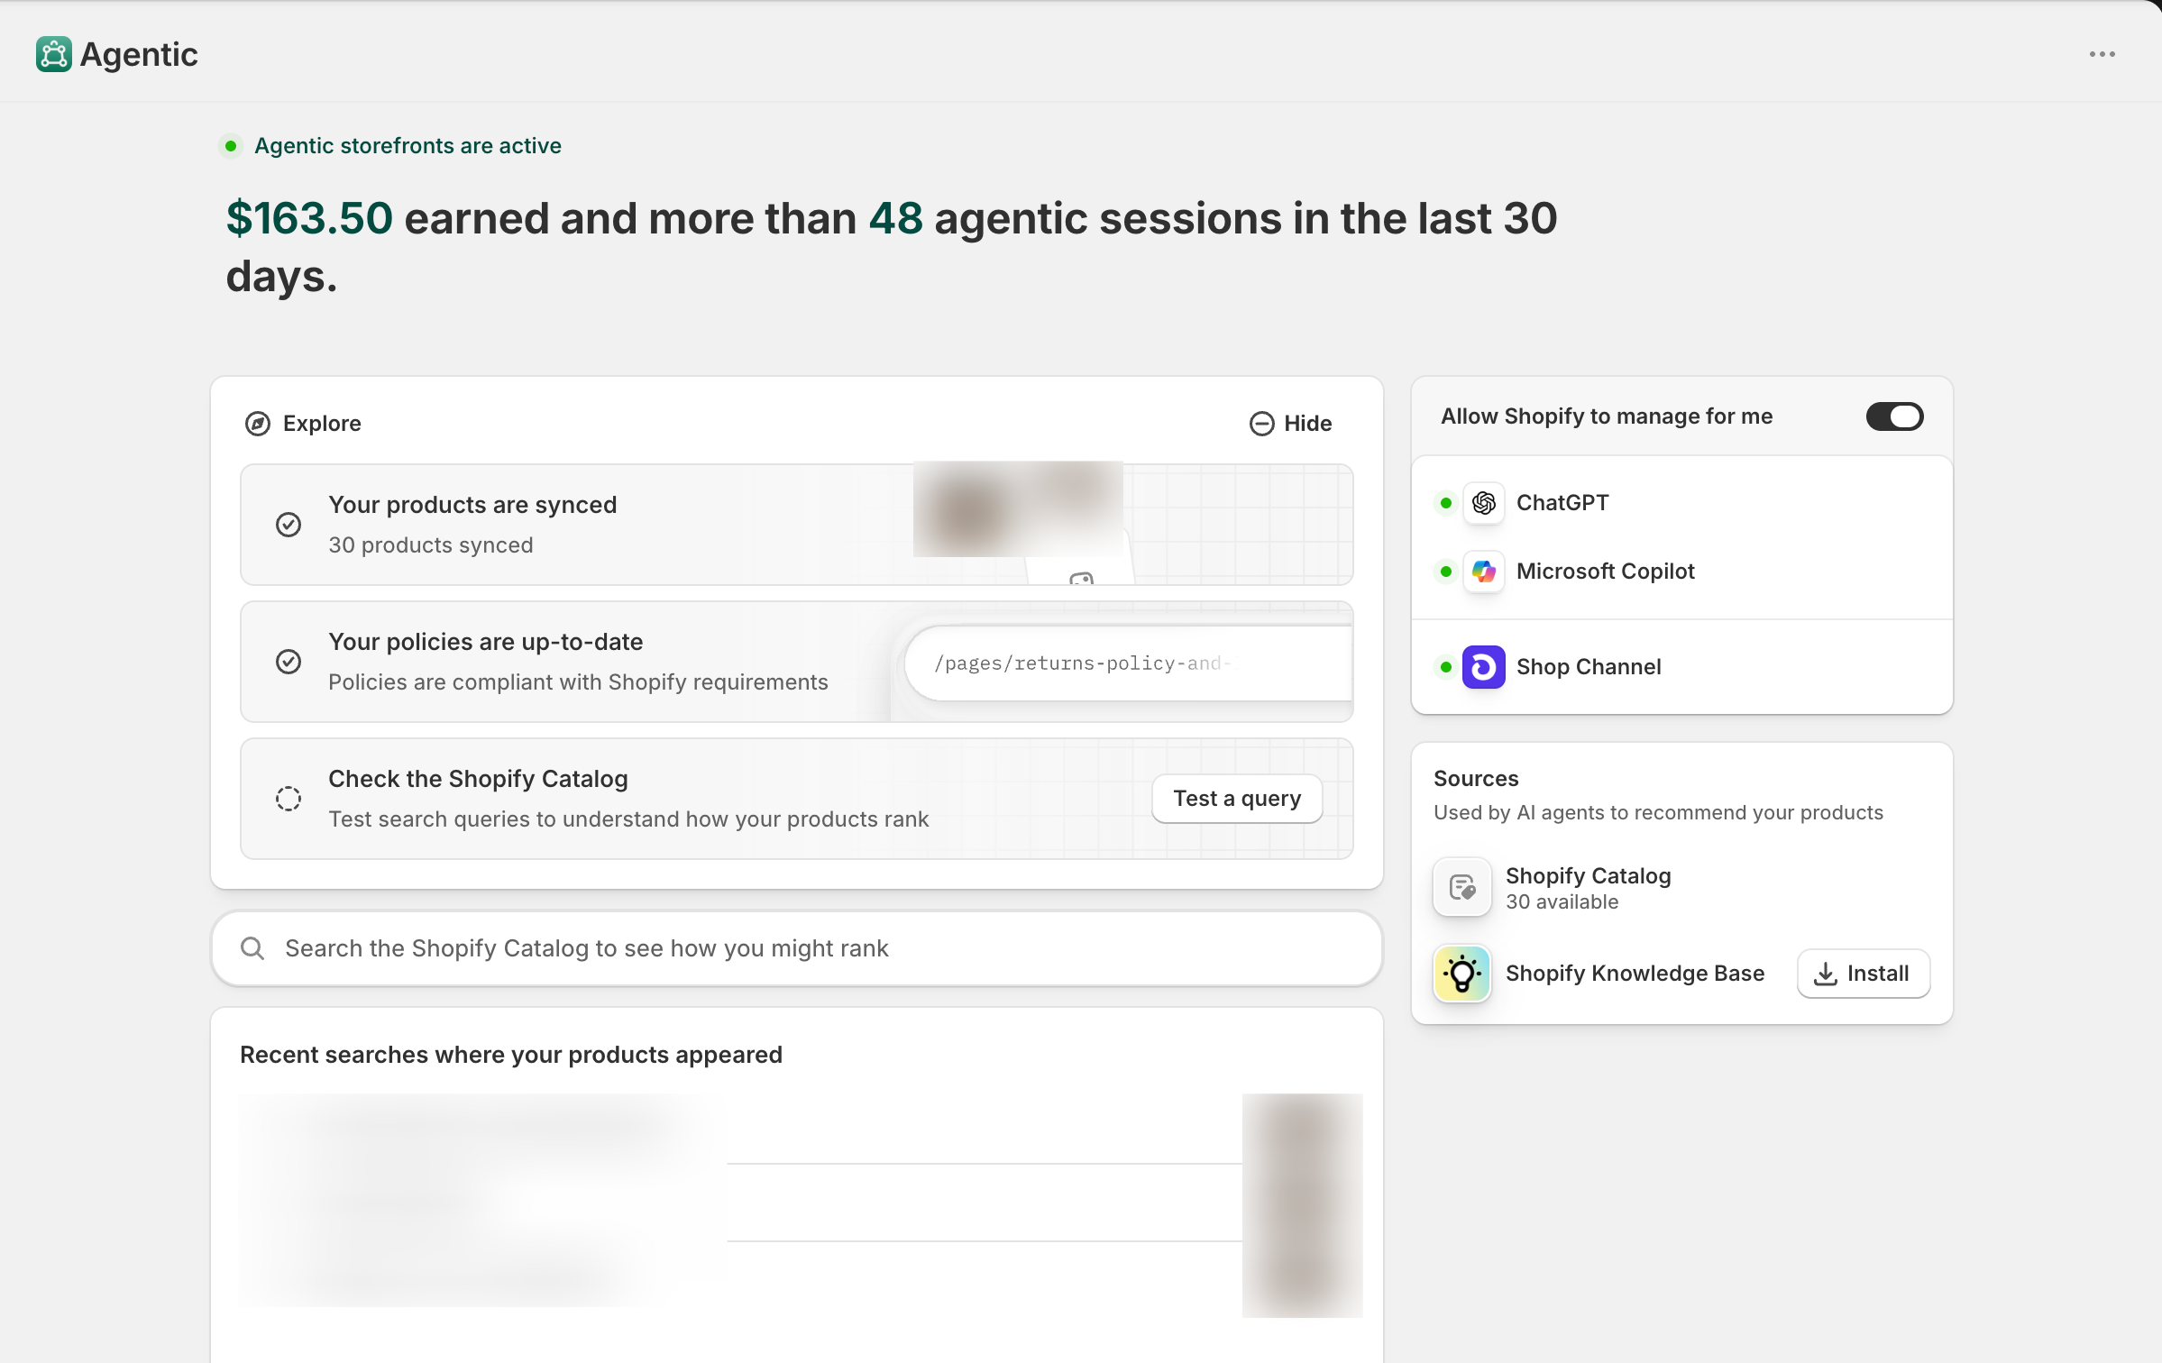2162x1363 pixels.
Task: Toggle Allow Shopify to manage for me
Action: [1894, 416]
